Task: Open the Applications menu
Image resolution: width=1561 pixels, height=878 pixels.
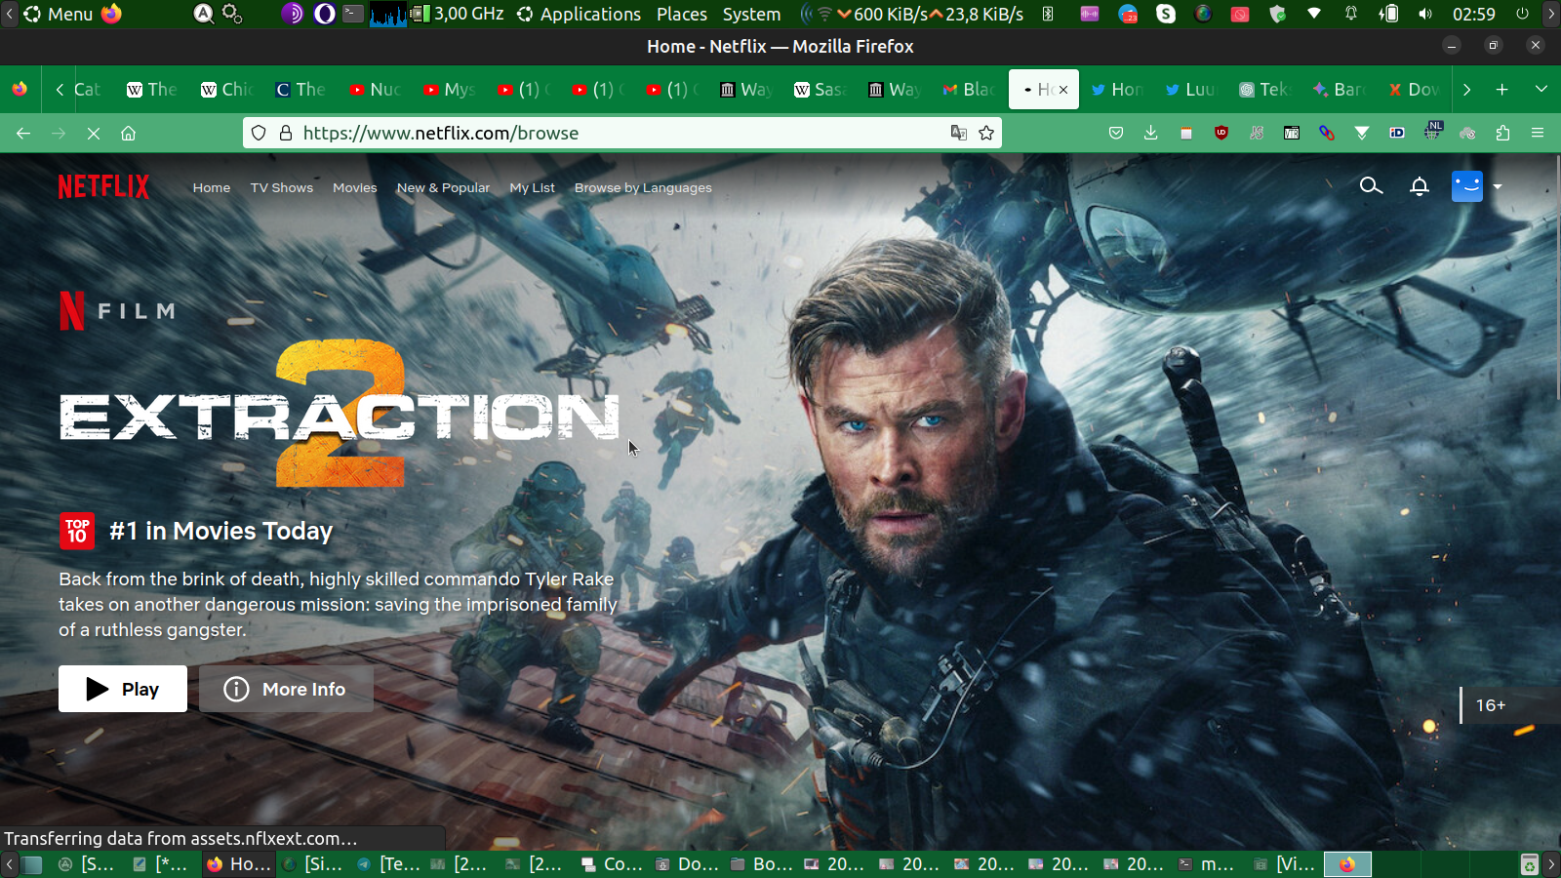Action: pyautogui.click(x=580, y=14)
